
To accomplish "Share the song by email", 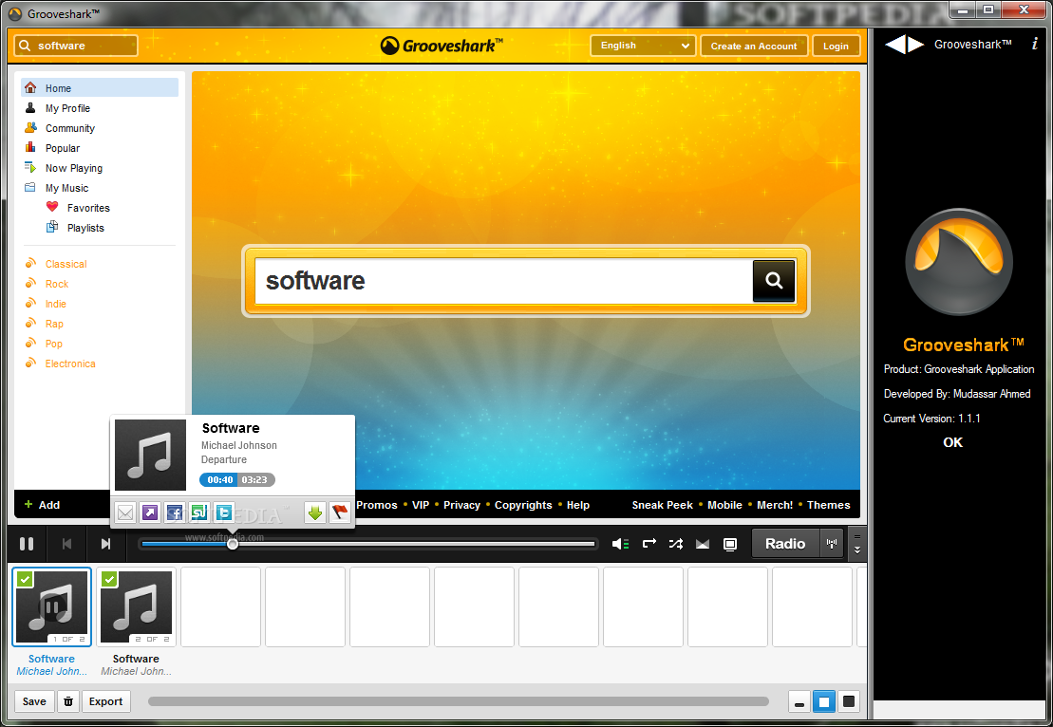I will 125,513.
